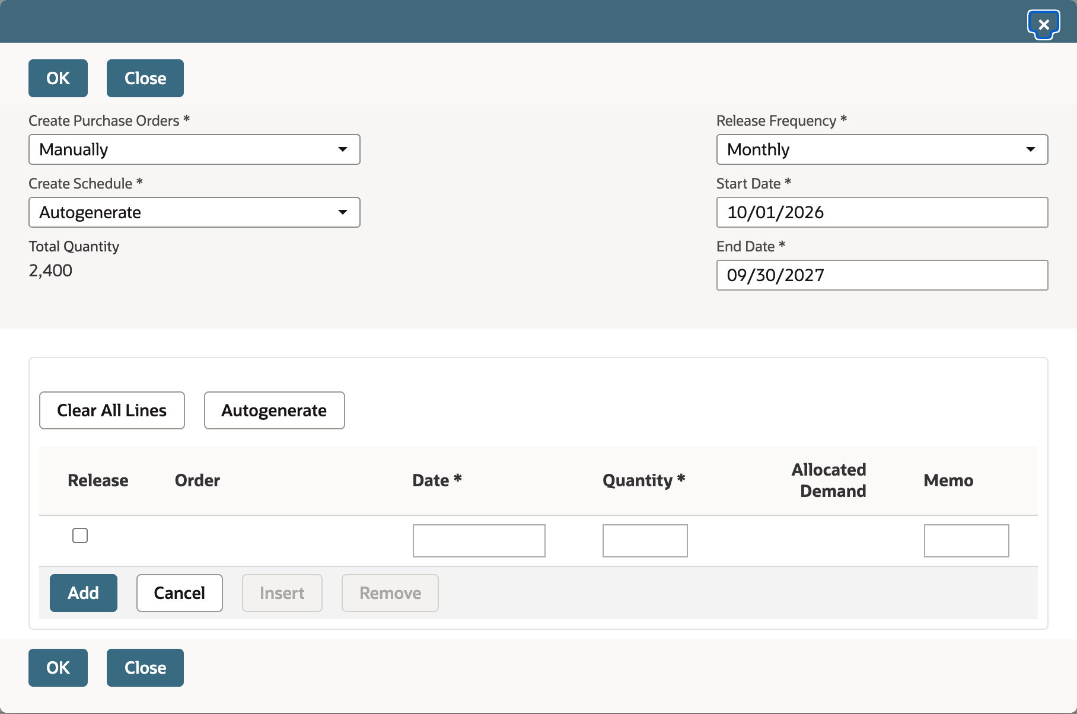The height and width of the screenshot is (714, 1077).
Task: Expand the Release Frequency dropdown
Action: coord(882,149)
